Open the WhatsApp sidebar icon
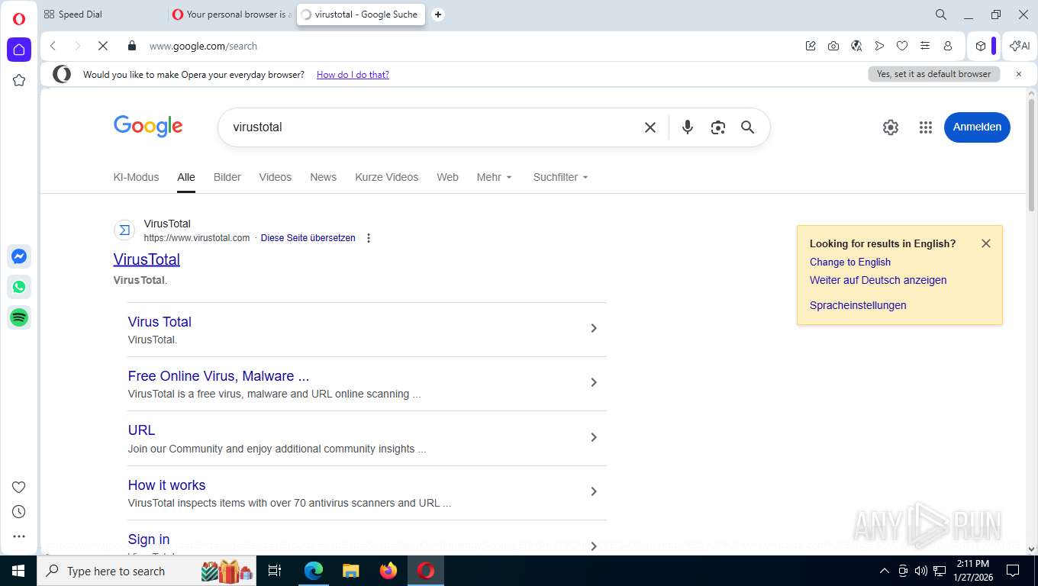The height and width of the screenshot is (586, 1038). [19, 287]
